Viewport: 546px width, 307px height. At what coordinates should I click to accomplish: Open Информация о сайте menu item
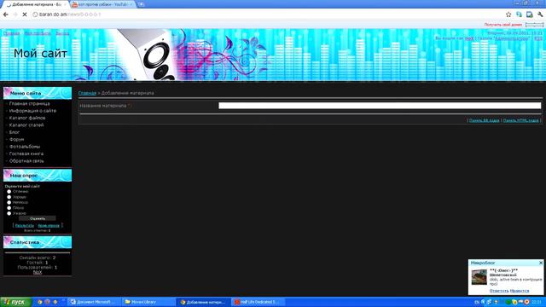click(32, 111)
